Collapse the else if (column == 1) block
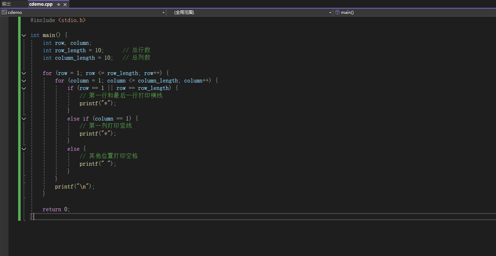 (24, 119)
